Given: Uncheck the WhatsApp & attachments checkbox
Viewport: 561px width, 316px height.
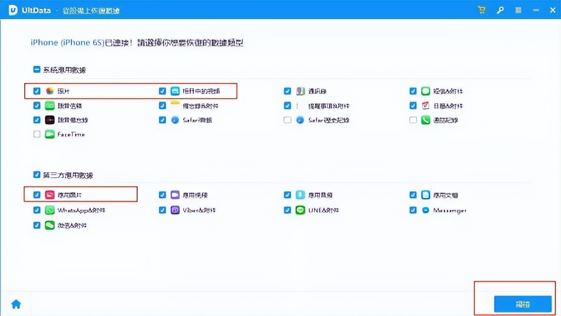Looking at the screenshot, I should coord(36,210).
